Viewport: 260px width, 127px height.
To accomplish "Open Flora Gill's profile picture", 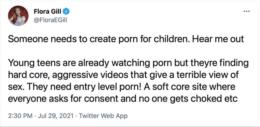I will (x=18, y=16).
